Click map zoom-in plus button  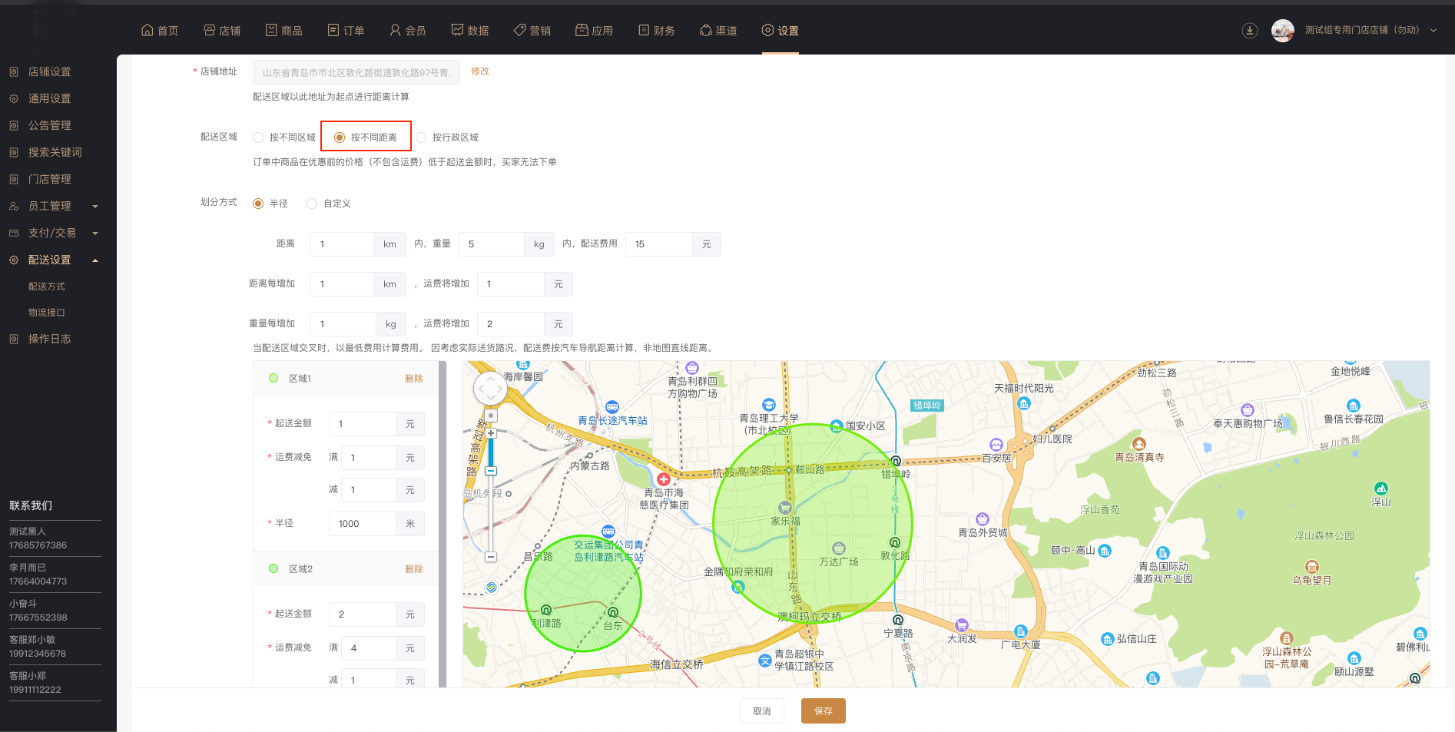(491, 433)
